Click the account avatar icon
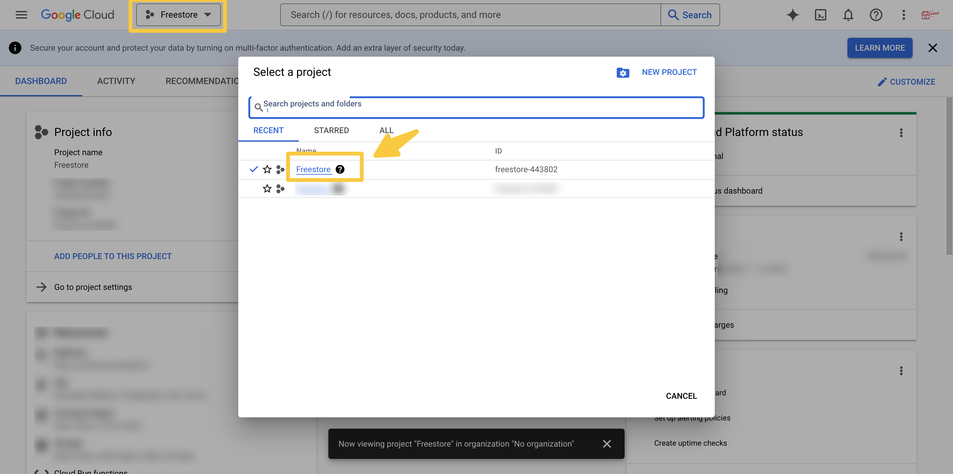Viewport: 953px width, 474px height. tap(930, 15)
